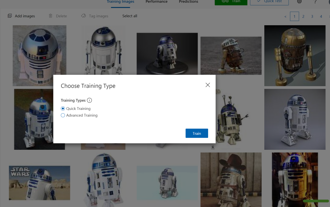Click the Delete trash icon
This screenshot has width=330, height=207.
(50, 16)
